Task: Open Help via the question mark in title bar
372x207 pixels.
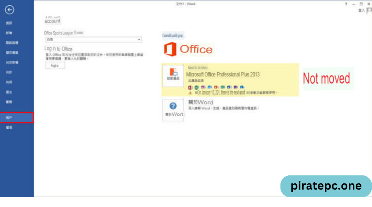Action: [346, 4]
